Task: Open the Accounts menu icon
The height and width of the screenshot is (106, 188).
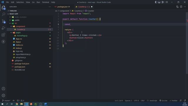Action: point(3,89)
